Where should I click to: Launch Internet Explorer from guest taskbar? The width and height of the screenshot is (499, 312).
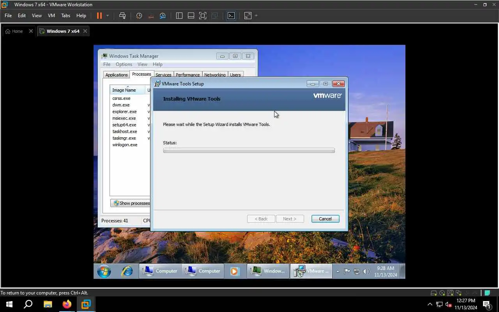pos(127,271)
